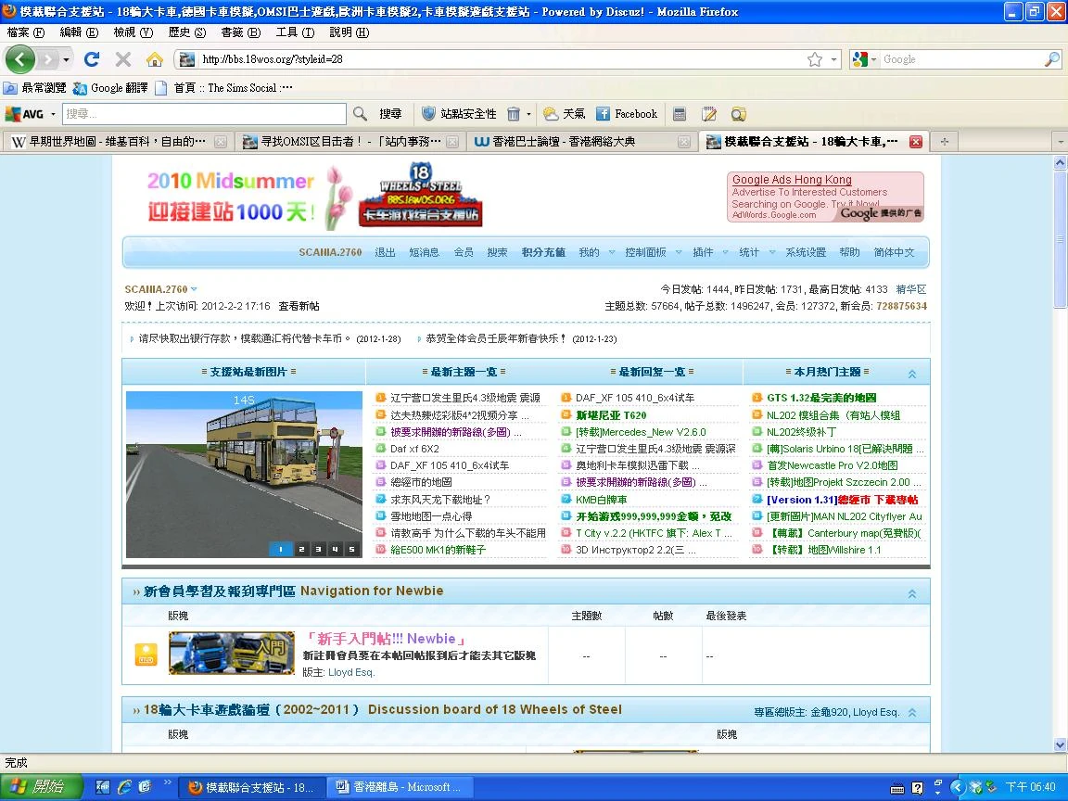Click the AVG notepad icon
This screenshot has height=801, width=1068.
(x=709, y=114)
